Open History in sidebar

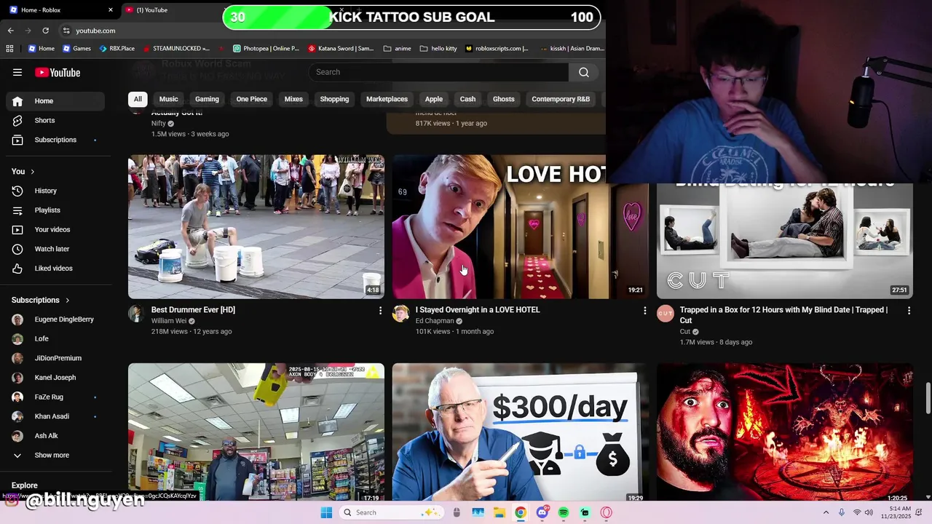(55, 191)
